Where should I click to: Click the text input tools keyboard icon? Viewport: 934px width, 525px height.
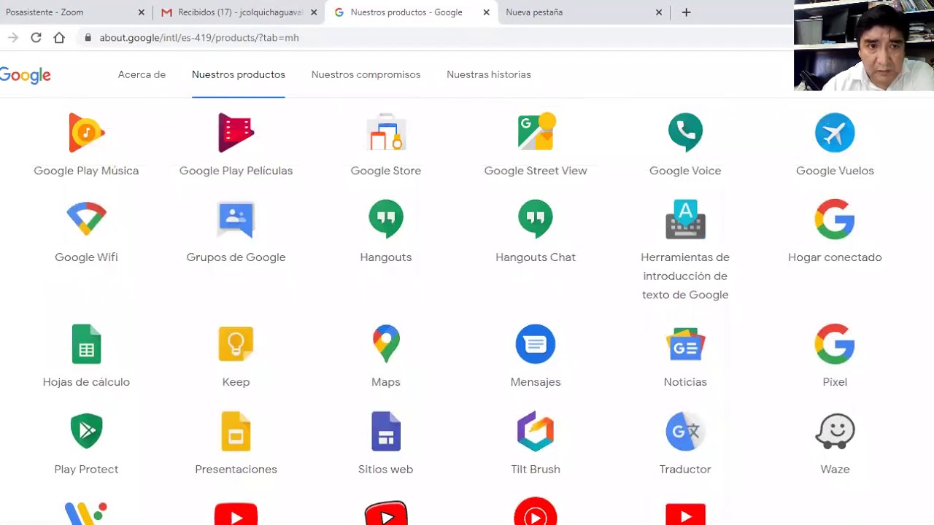click(x=685, y=219)
